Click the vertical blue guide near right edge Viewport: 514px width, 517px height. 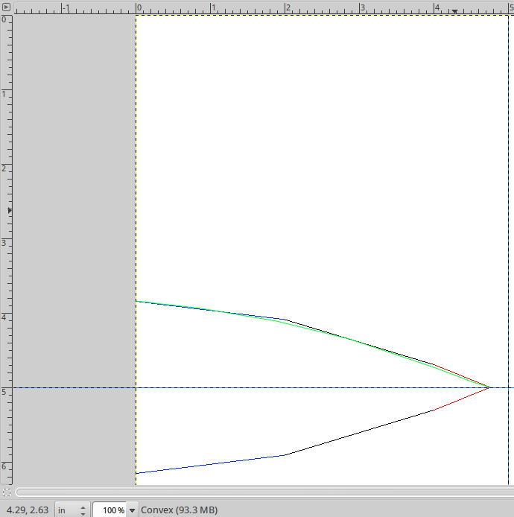coord(508,223)
